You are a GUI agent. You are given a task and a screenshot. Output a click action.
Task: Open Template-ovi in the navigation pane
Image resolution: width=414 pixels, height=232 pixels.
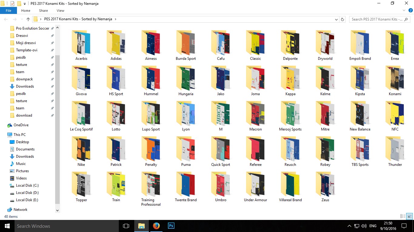[x=27, y=50]
